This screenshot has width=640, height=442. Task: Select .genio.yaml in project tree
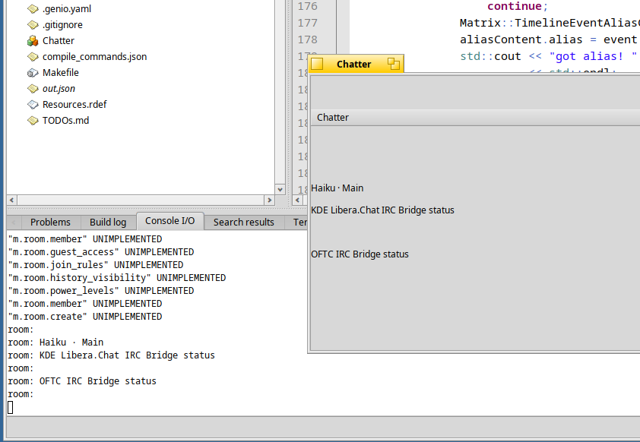point(67,8)
